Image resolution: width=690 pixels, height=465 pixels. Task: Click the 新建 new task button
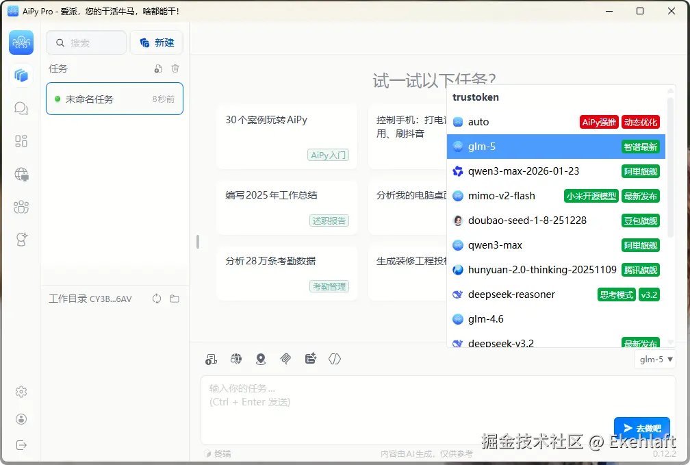[x=157, y=42]
